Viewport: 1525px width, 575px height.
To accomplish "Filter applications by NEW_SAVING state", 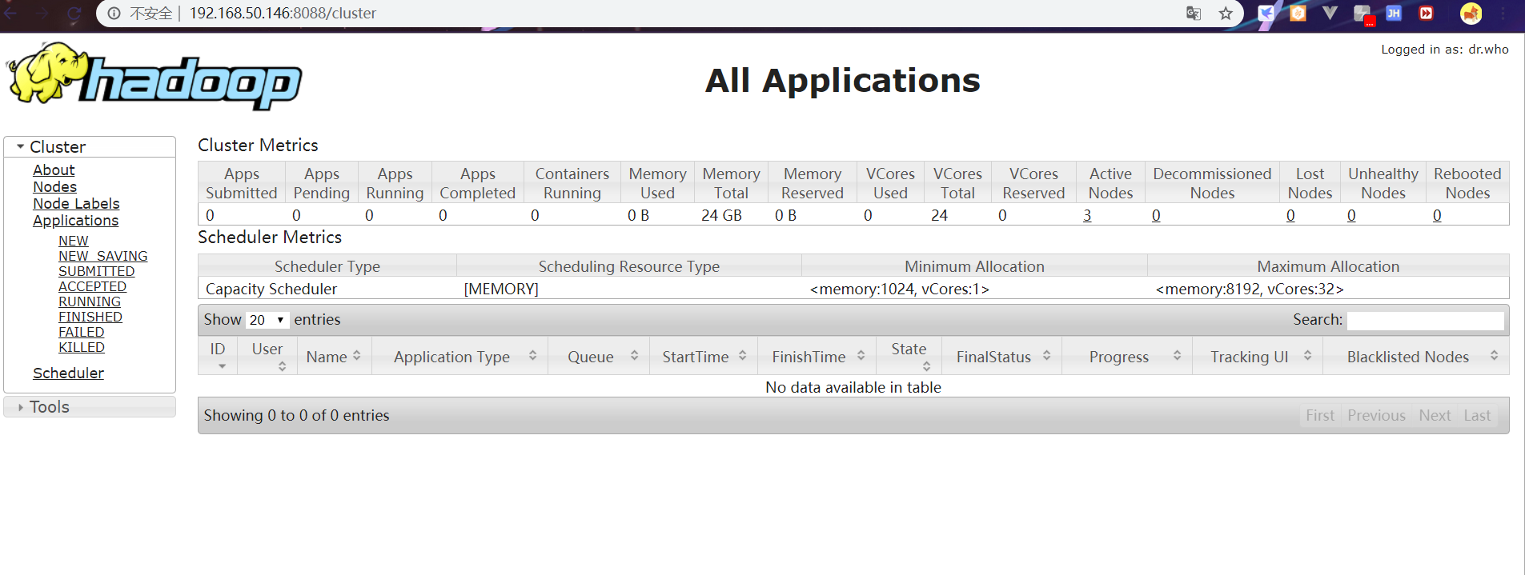I will tap(102, 256).
